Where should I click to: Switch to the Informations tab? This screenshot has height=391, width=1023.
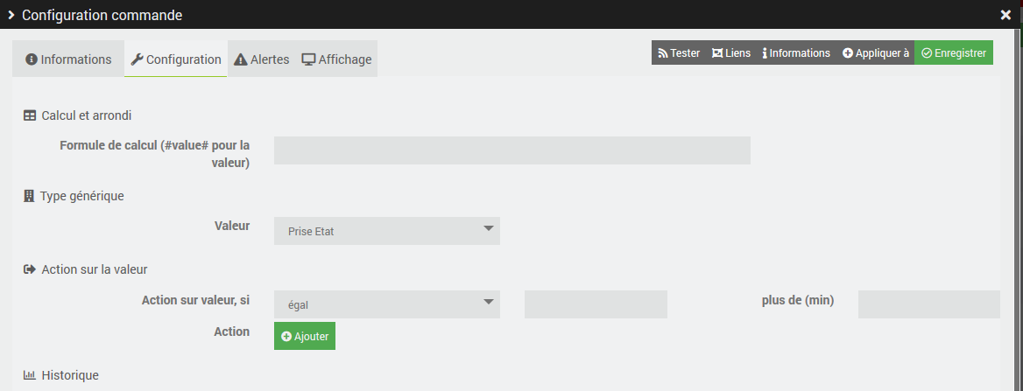[68, 59]
